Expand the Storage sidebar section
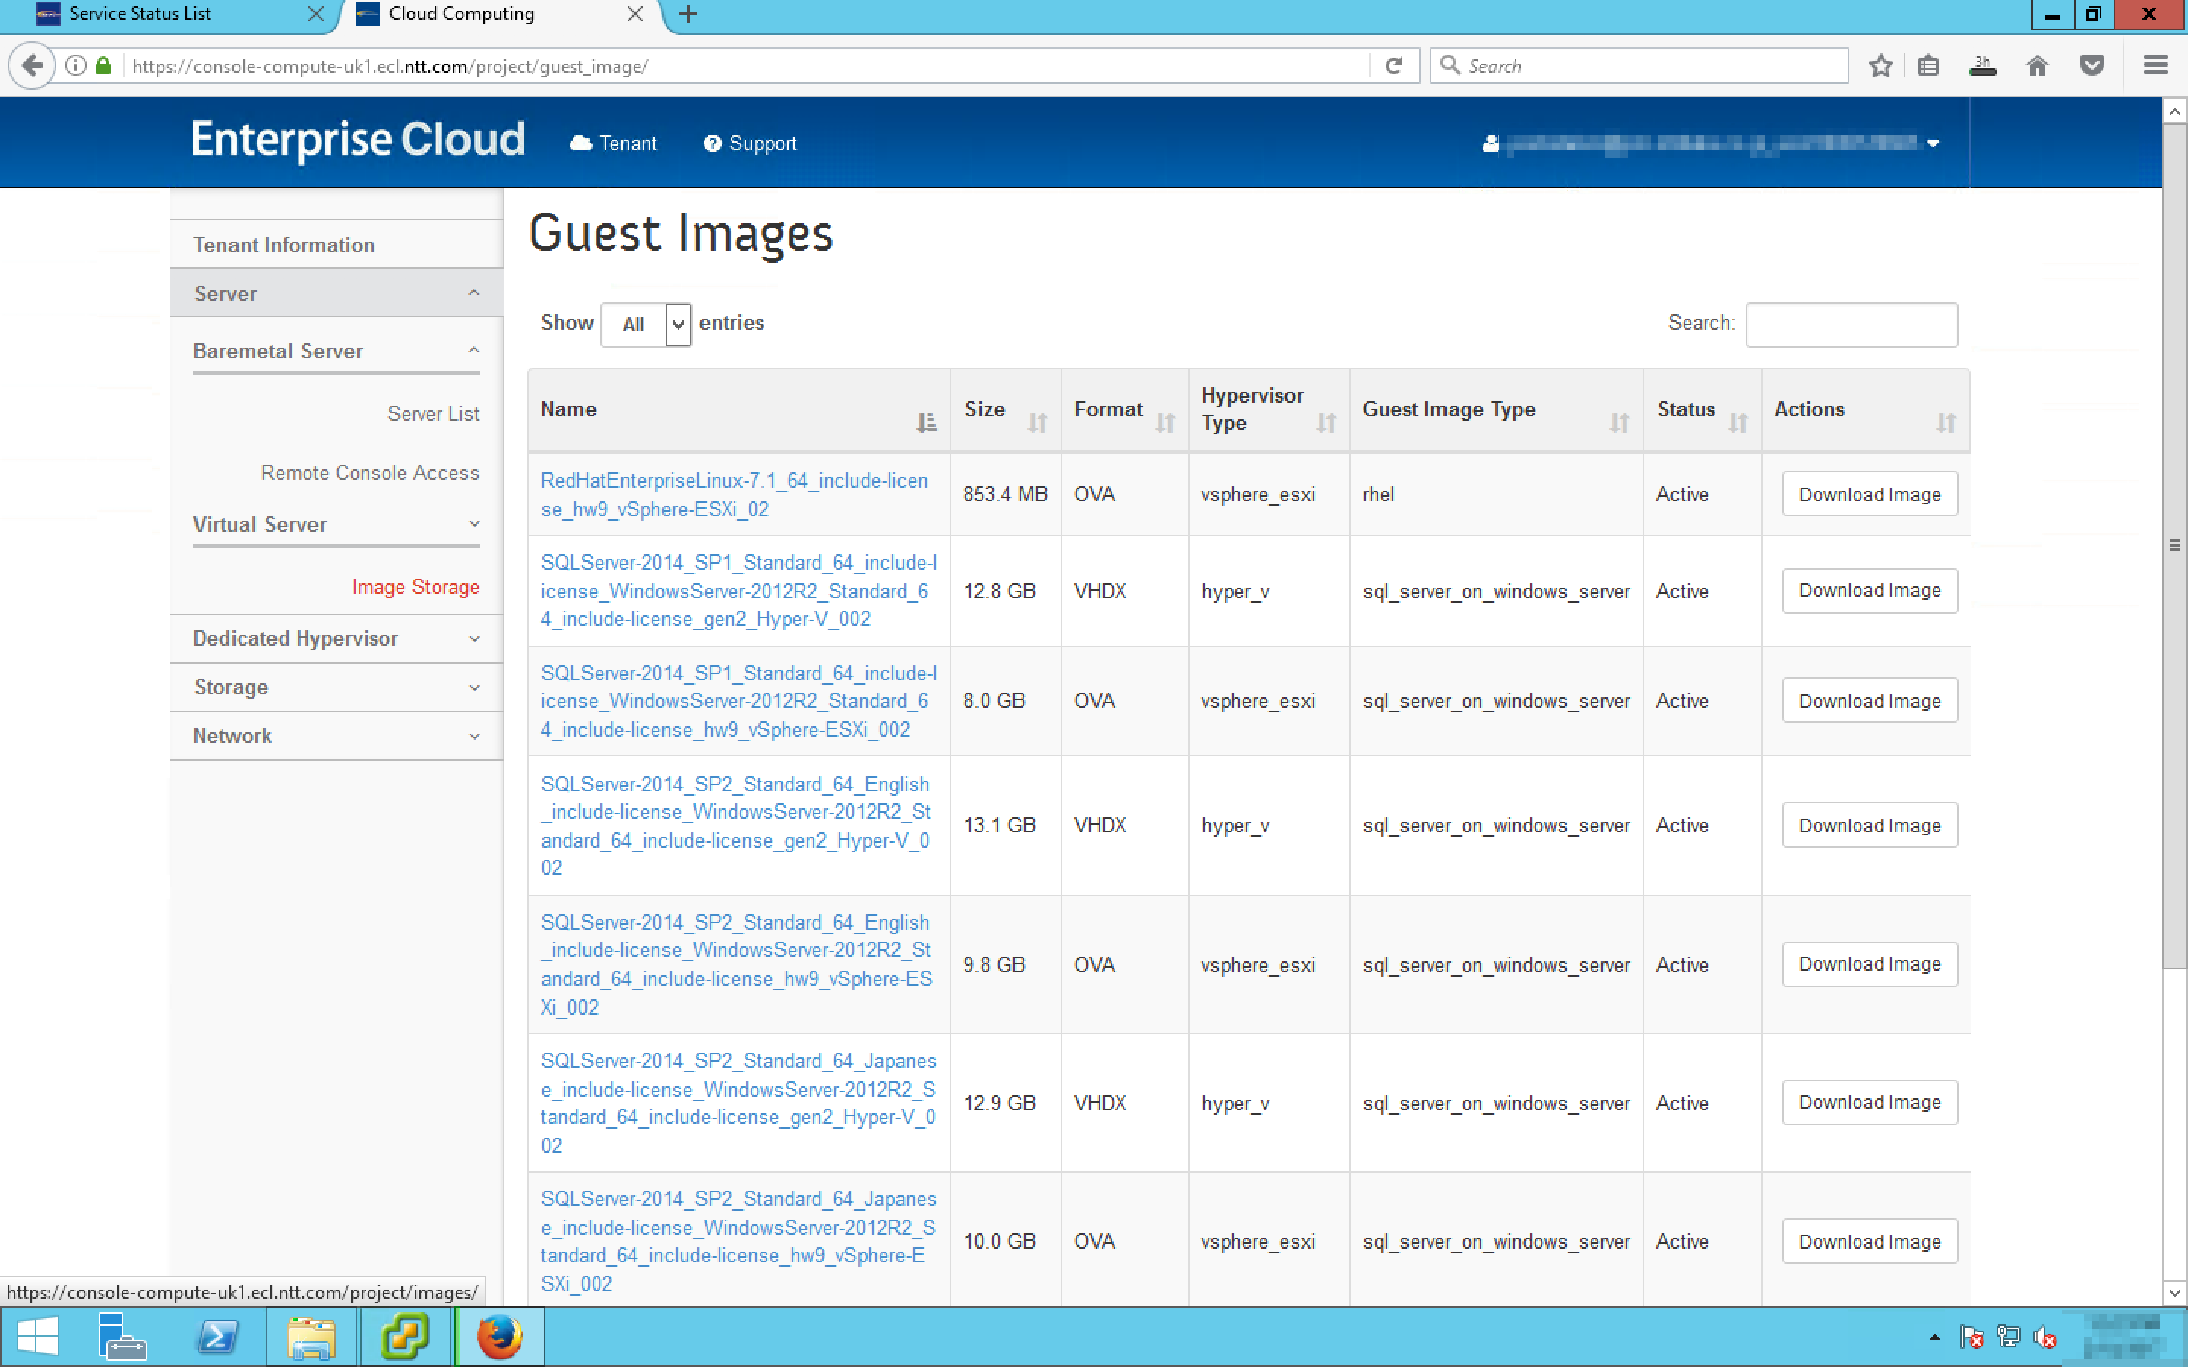The height and width of the screenshot is (1367, 2188). point(336,688)
